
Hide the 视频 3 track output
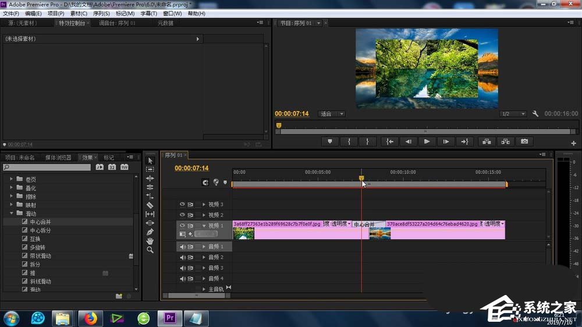click(x=182, y=204)
